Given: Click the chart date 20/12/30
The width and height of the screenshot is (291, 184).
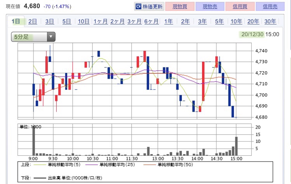Looking at the screenshot, I should point(253,34).
